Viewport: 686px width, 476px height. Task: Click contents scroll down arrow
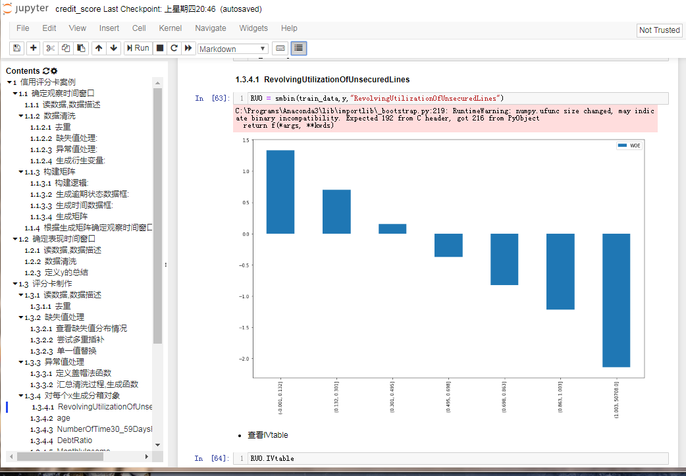point(157,445)
